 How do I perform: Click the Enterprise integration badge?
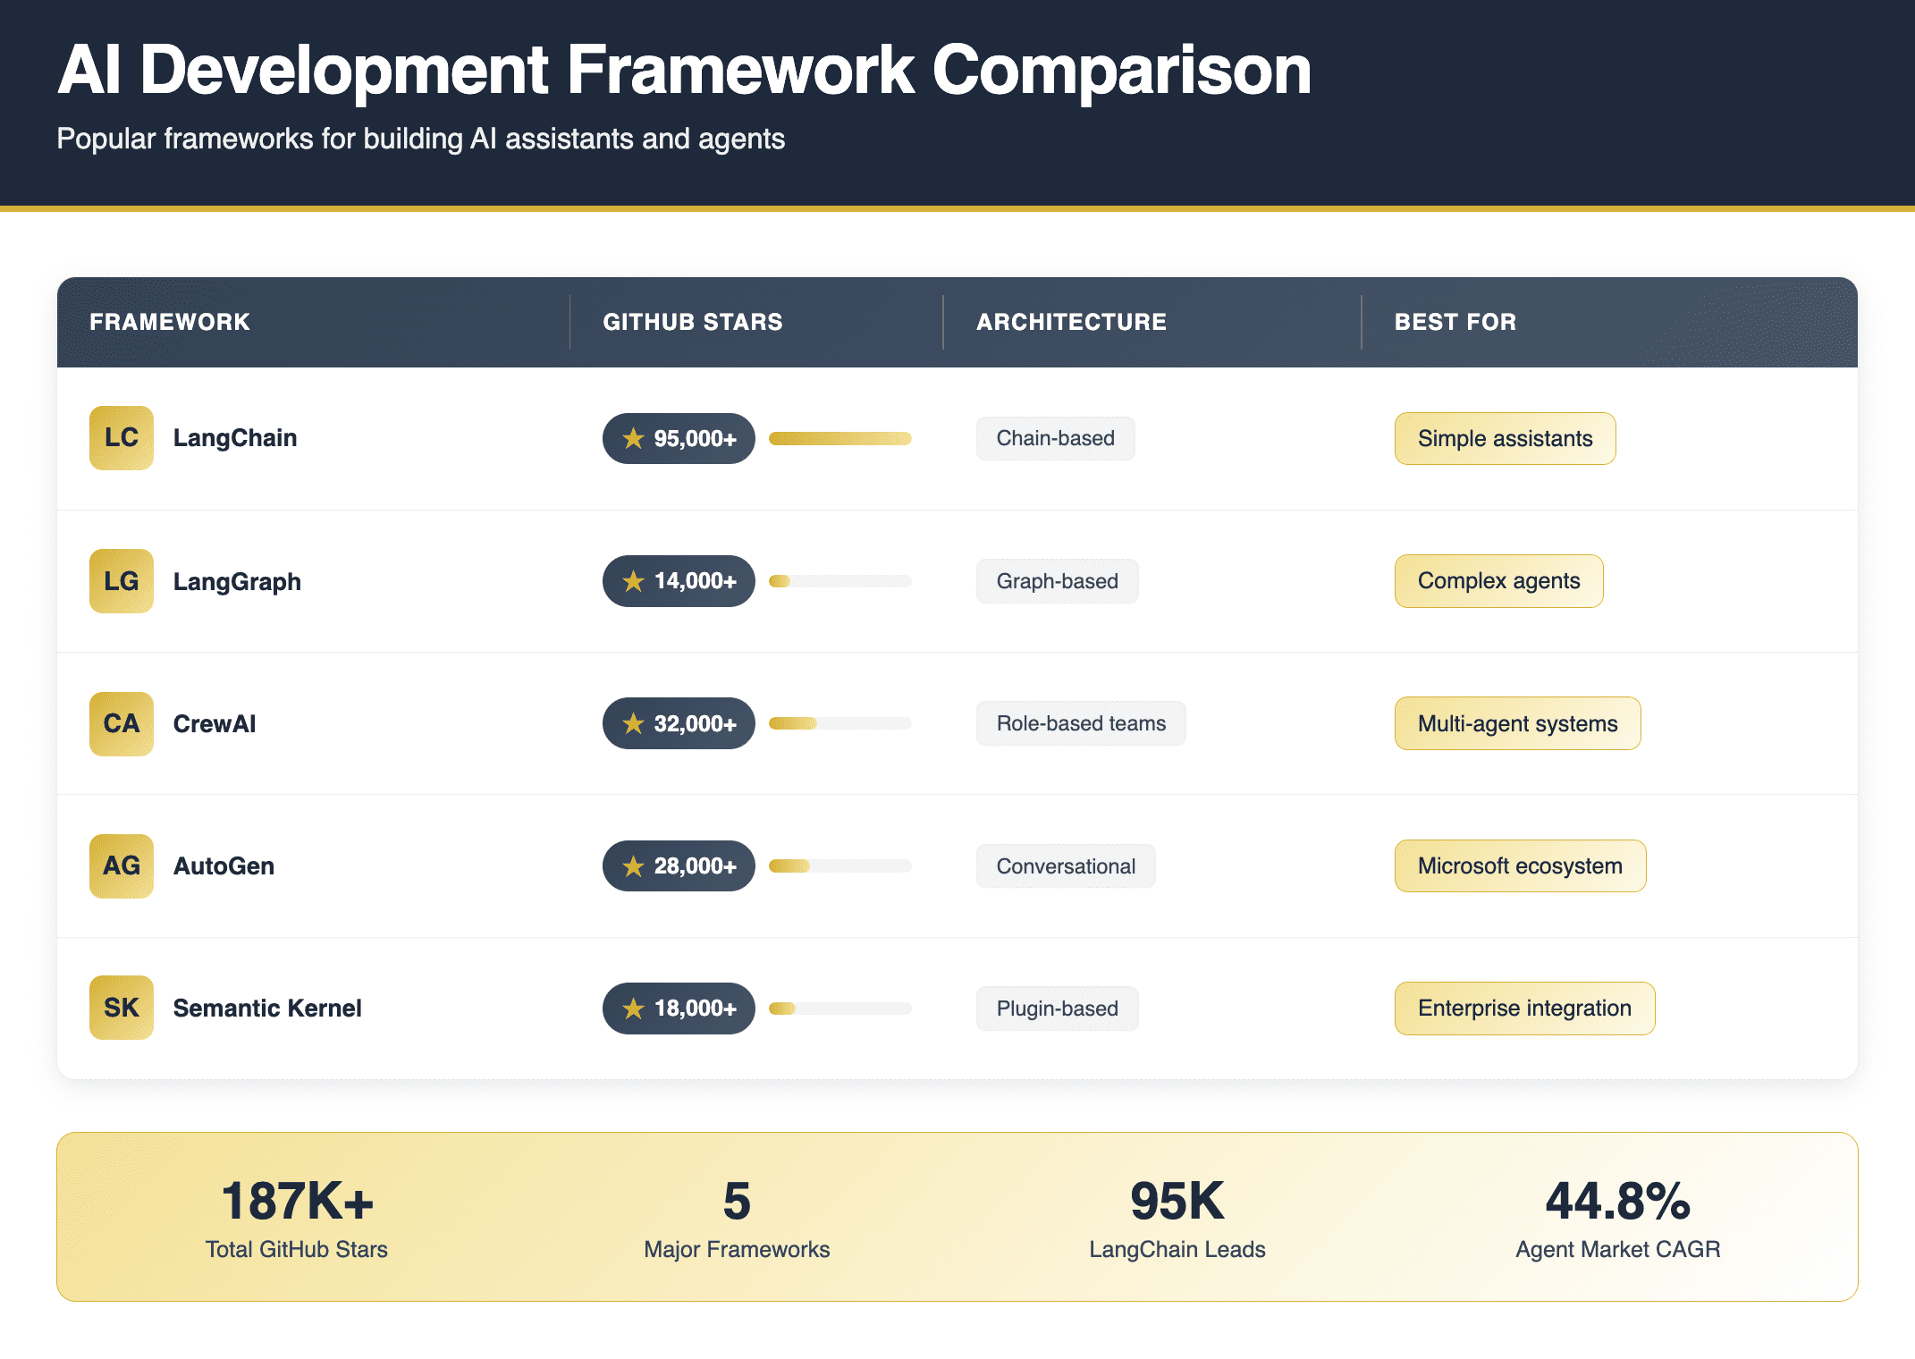pos(1525,1009)
